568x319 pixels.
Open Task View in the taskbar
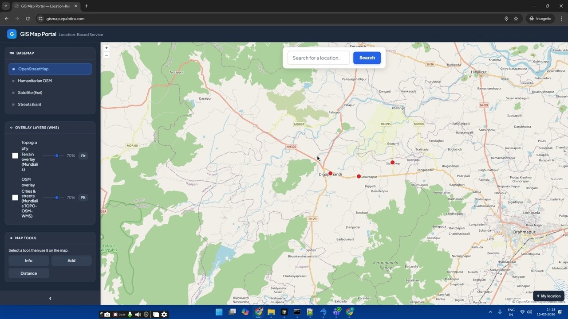pyautogui.click(x=232, y=312)
